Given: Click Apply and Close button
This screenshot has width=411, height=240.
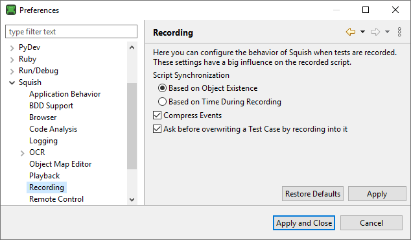Looking at the screenshot, I should [x=304, y=223].
